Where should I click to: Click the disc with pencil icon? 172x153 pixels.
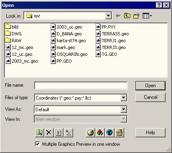tap(90, 133)
